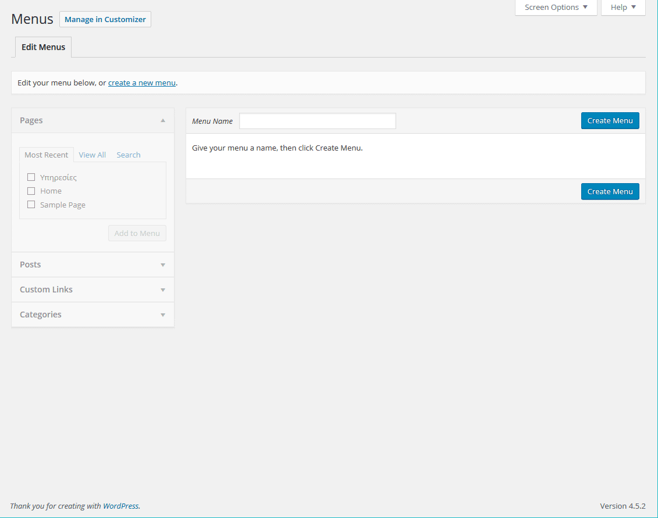Expand the Custom Links panel arrow
Screen dimensions: 658x518
pyautogui.click(x=163, y=290)
